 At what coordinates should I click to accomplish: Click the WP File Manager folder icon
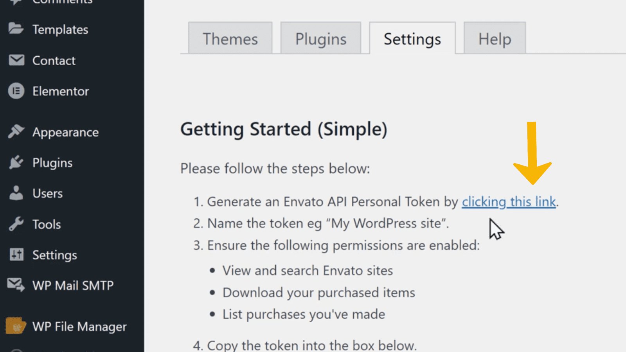click(16, 326)
